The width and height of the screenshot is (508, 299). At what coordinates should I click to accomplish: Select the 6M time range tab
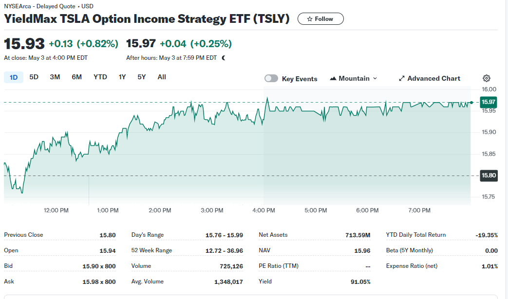(x=77, y=77)
